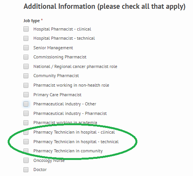Toggle Pharmaceutical industry - Other checkbox
This screenshot has width=193, height=176.
click(26, 104)
